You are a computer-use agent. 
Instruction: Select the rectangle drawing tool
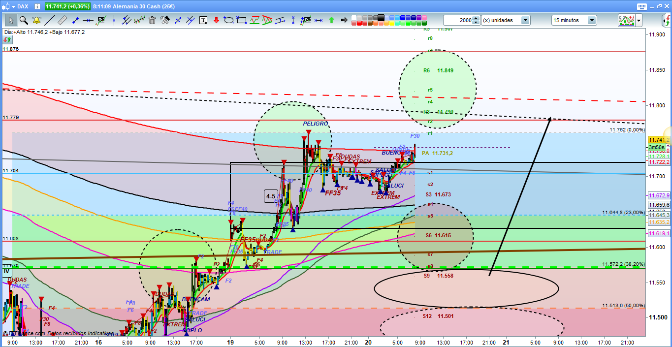[242, 20]
